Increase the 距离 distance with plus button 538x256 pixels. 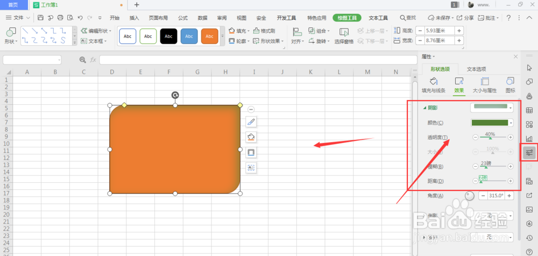point(511,181)
